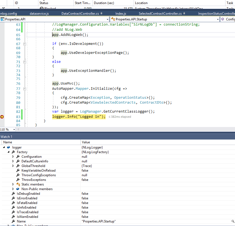Click the pin icon on SelectedContractController.cs tab

click(184, 13)
